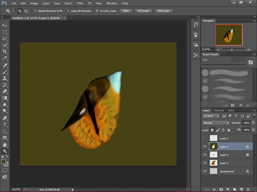Select the Horizontal Type tool

pos(5,124)
